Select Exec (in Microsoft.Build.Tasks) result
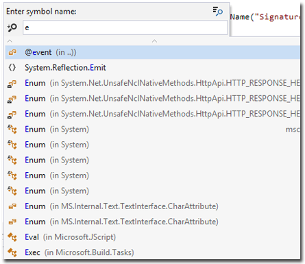Screen dimensions: 305x264 click(x=153, y=252)
